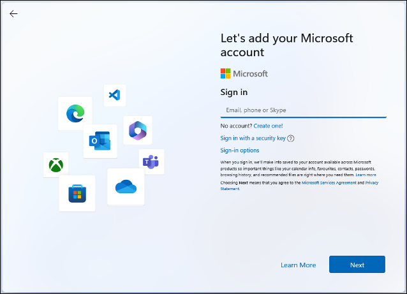Screen dimensions: 407x294
Task: Open the Sign-in options link
Action: pyautogui.click(x=240, y=151)
